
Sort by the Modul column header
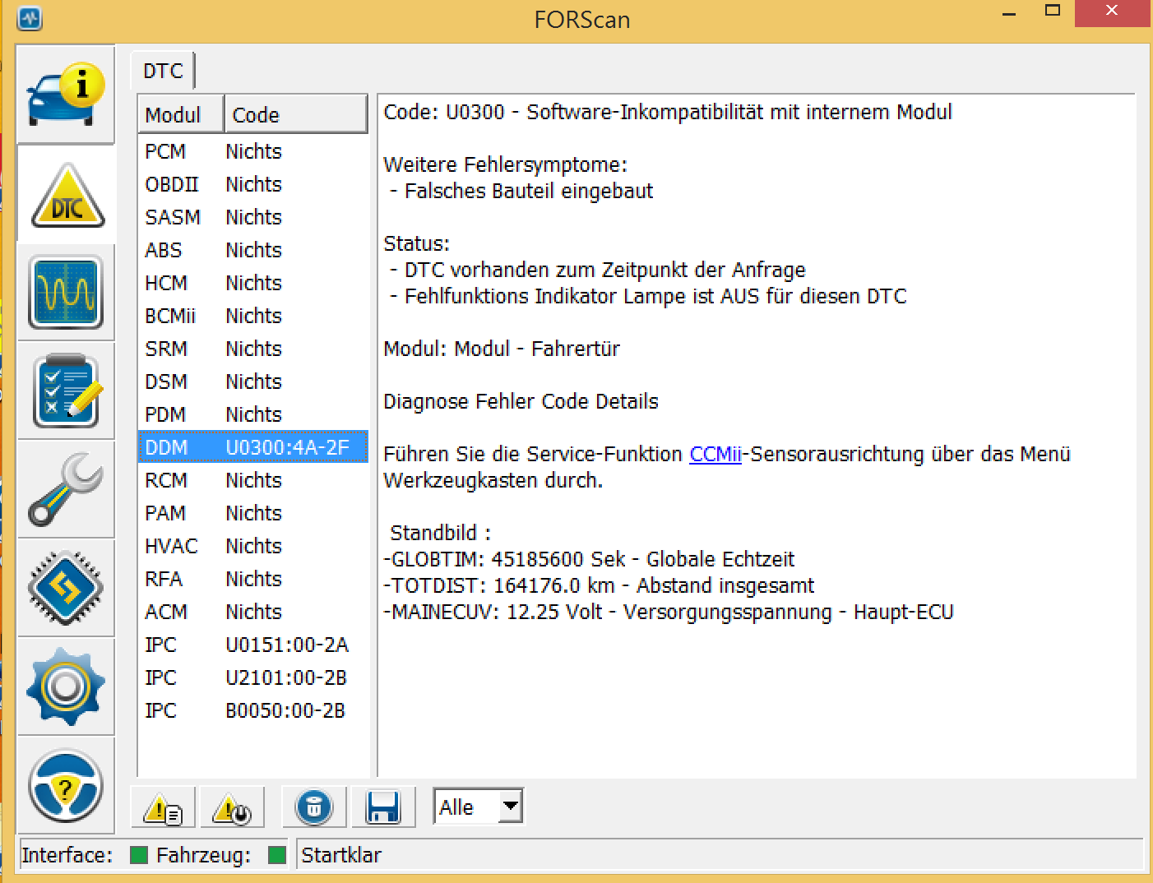click(180, 115)
